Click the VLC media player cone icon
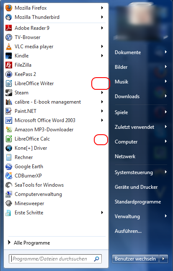This screenshot has width=173, height=271. click(x=9, y=47)
